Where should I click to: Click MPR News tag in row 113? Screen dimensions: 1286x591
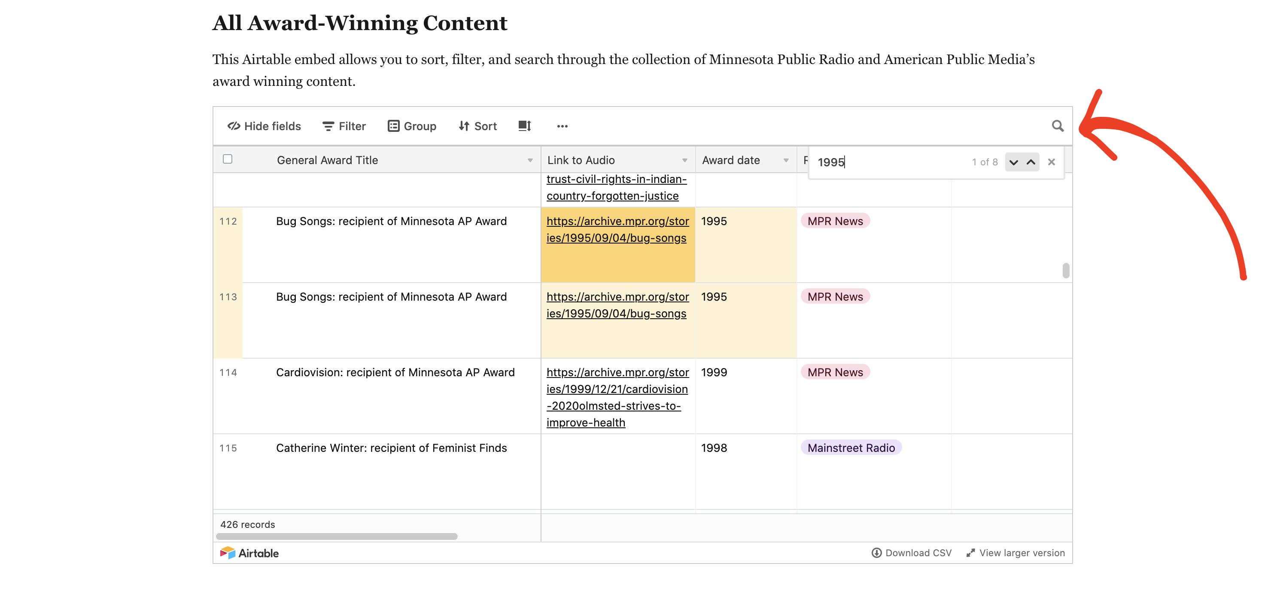(x=835, y=296)
